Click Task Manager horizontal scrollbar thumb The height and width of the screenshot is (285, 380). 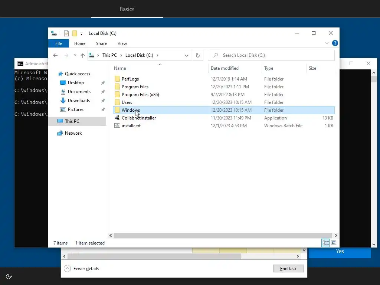point(154,256)
